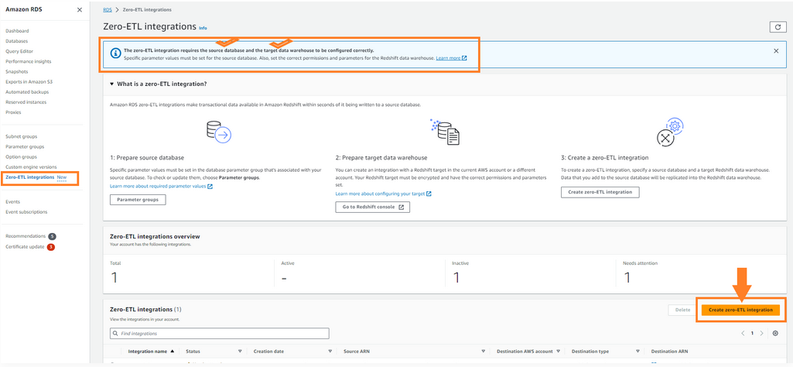Select Zero-ETL integrations in sidebar
This screenshot has width=793, height=367.
30,177
